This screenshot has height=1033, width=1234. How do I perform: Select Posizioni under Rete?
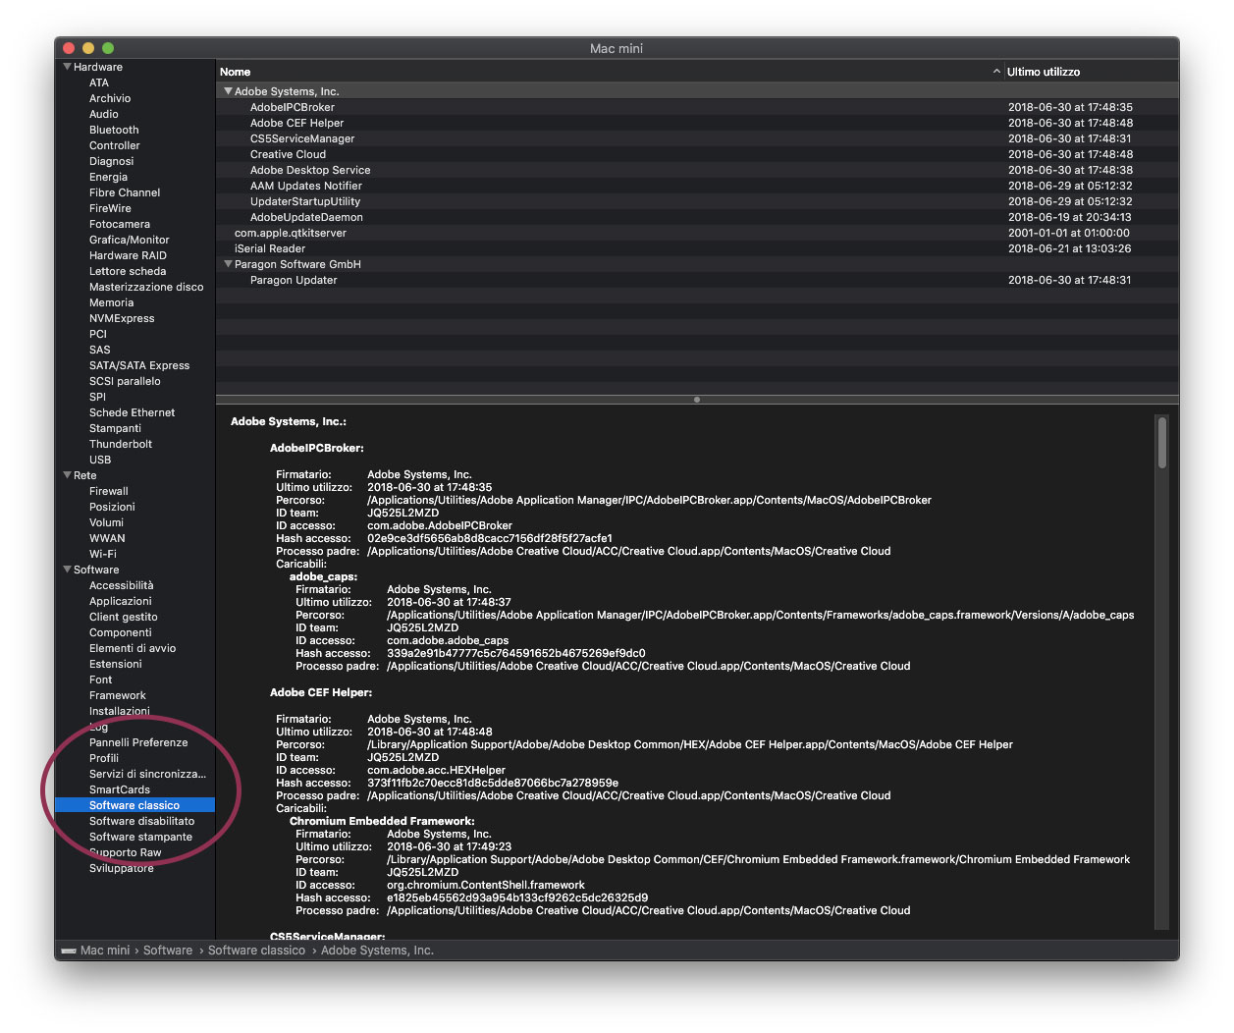pos(112,507)
